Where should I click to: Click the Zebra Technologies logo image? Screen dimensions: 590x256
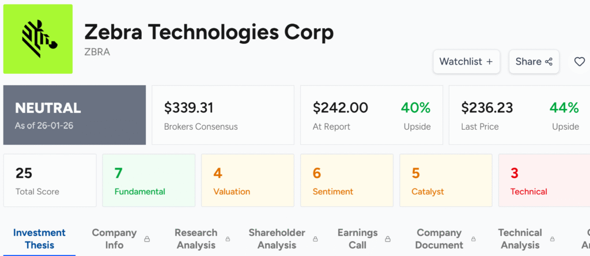coord(38,39)
